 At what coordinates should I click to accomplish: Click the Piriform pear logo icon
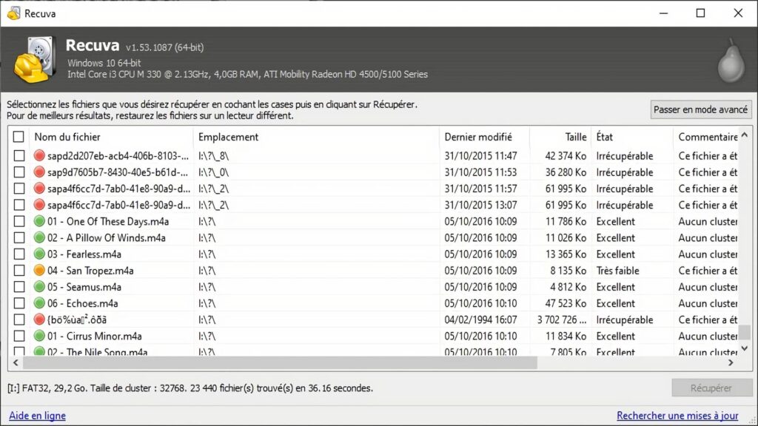(730, 61)
